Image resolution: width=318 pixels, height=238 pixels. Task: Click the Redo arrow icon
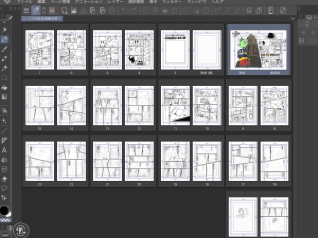click(x=134, y=11)
